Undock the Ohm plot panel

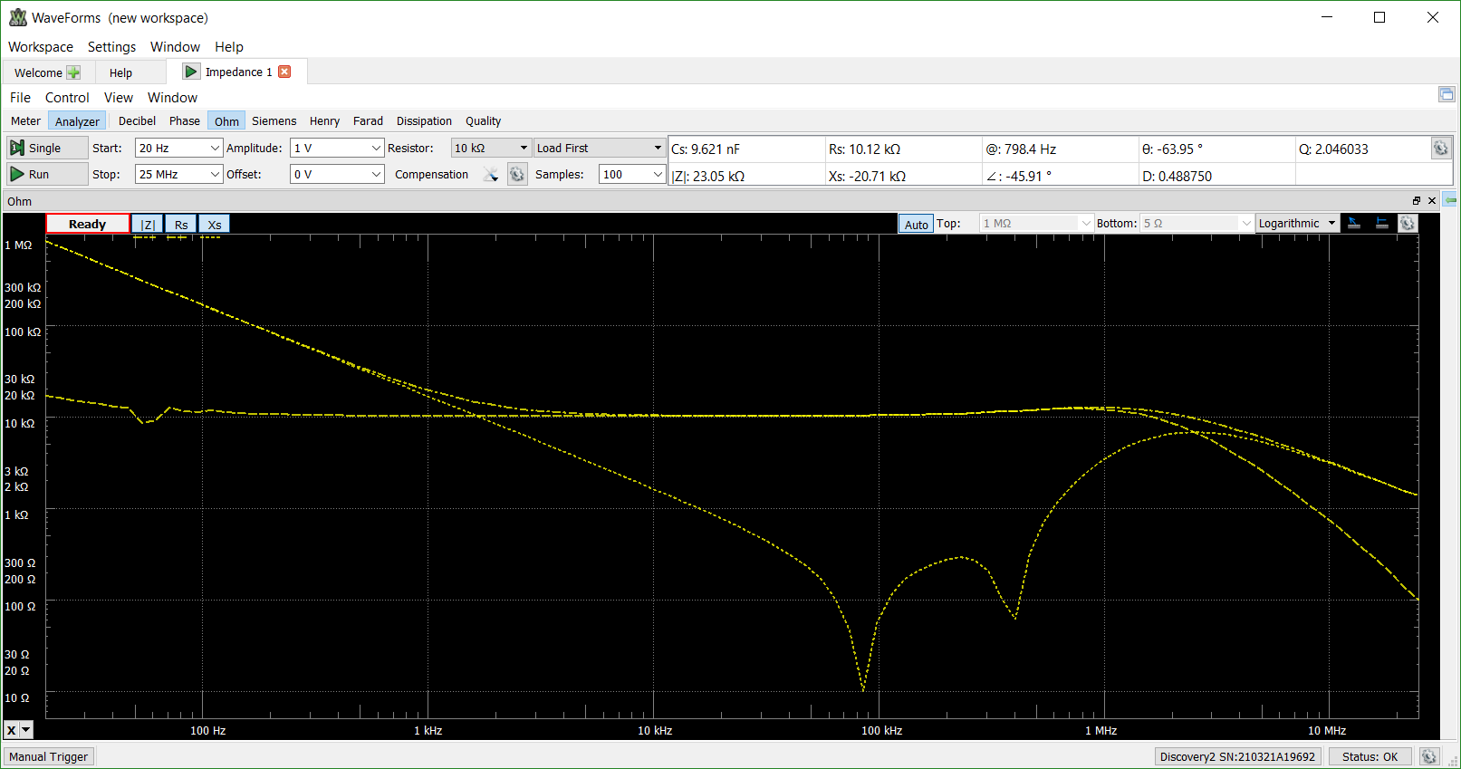[1417, 201]
